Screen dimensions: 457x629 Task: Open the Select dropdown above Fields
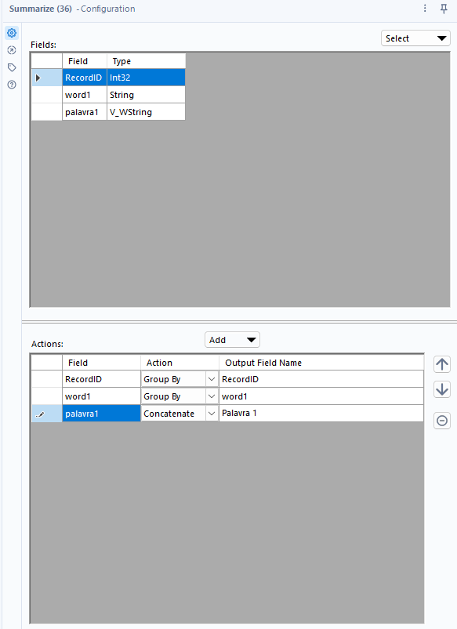[415, 38]
